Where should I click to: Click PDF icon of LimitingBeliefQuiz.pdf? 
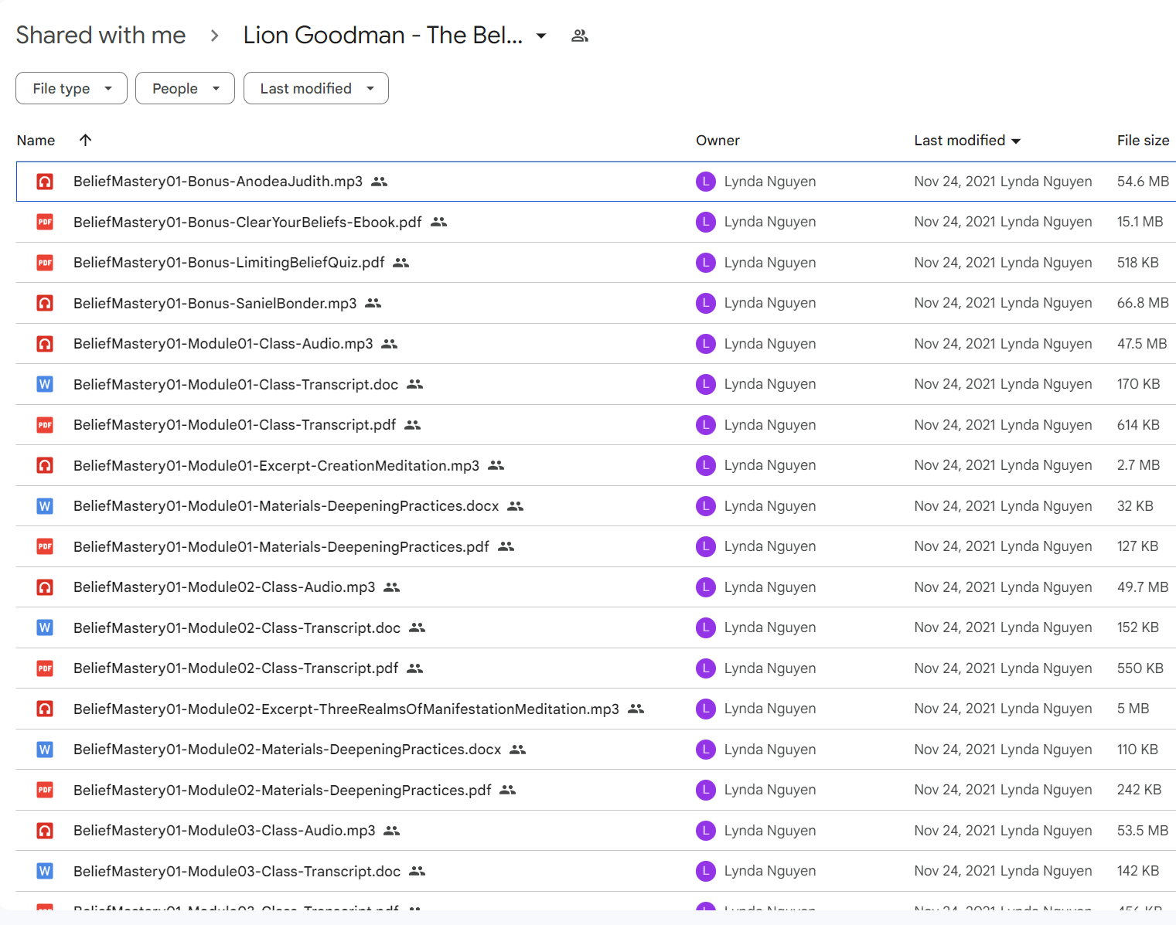[45, 263]
